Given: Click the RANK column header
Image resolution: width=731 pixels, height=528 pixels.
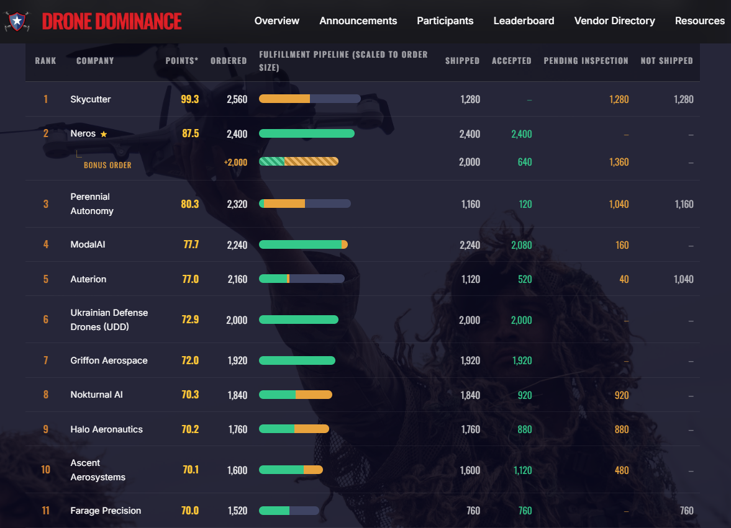Looking at the screenshot, I should 45,61.
